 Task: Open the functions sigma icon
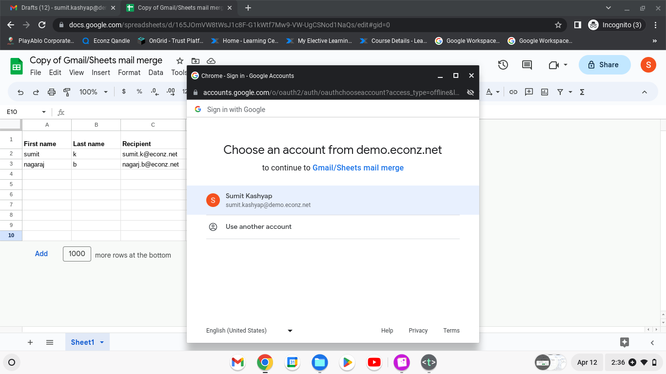tap(582, 92)
